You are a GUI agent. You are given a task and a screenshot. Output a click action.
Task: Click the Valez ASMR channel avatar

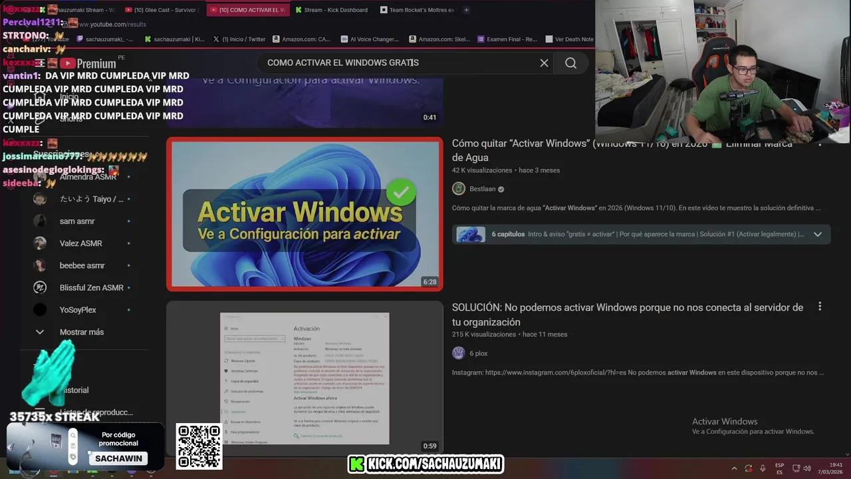(x=40, y=243)
